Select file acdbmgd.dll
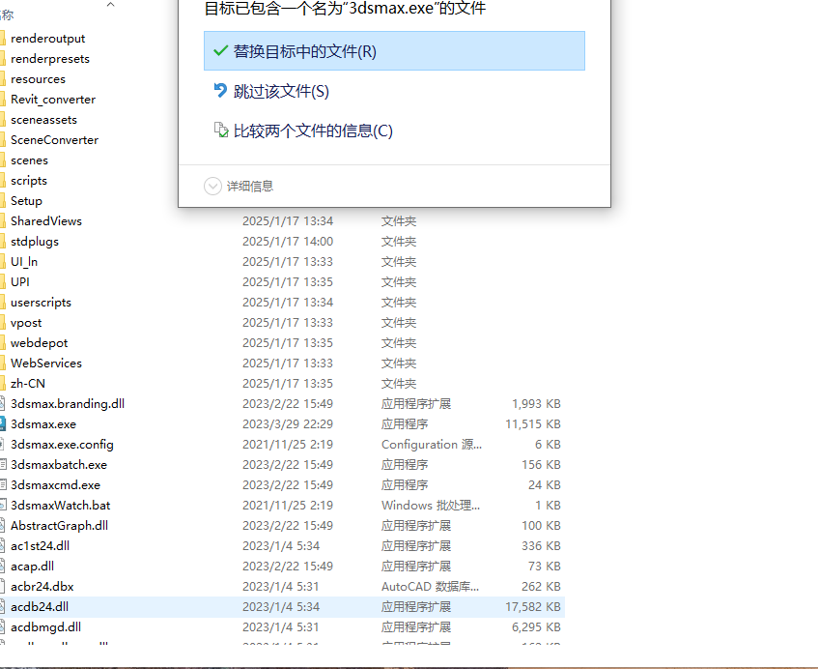818x669 pixels. (45, 627)
